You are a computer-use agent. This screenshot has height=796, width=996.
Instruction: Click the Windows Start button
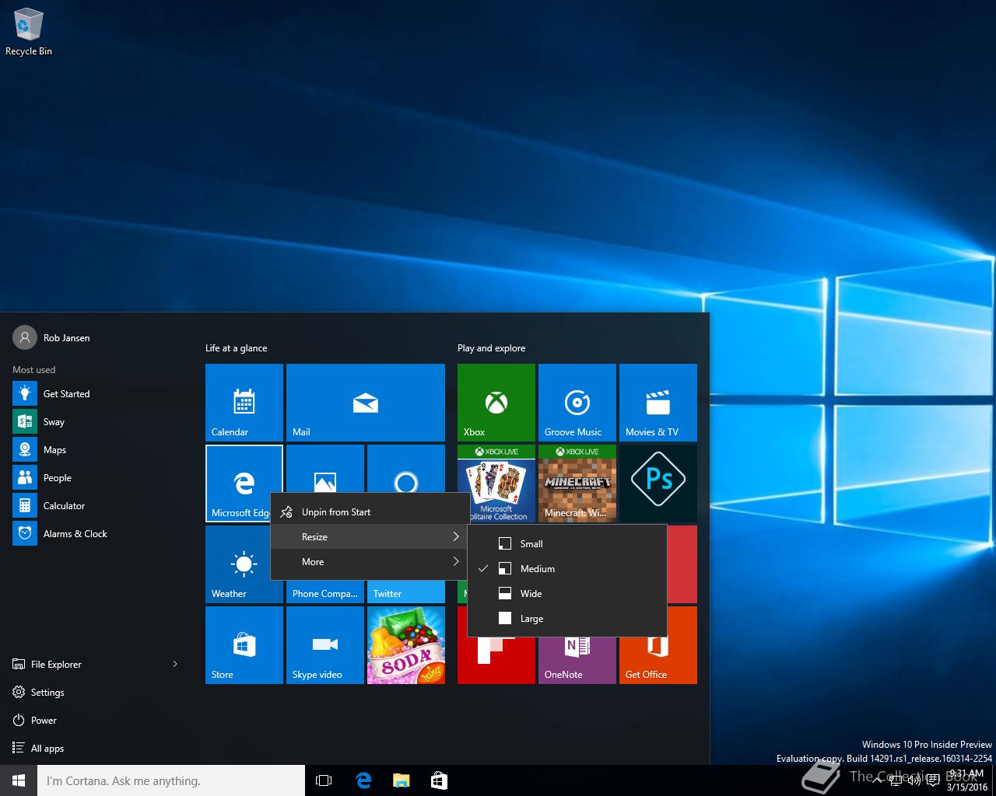click(19, 780)
